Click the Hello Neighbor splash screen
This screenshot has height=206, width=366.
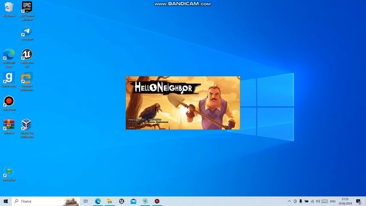coord(183,103)
